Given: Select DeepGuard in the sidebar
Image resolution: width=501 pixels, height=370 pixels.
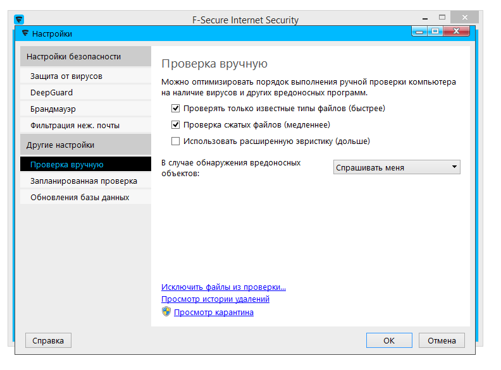Looking at the screenshot, I should coord(52,93).
